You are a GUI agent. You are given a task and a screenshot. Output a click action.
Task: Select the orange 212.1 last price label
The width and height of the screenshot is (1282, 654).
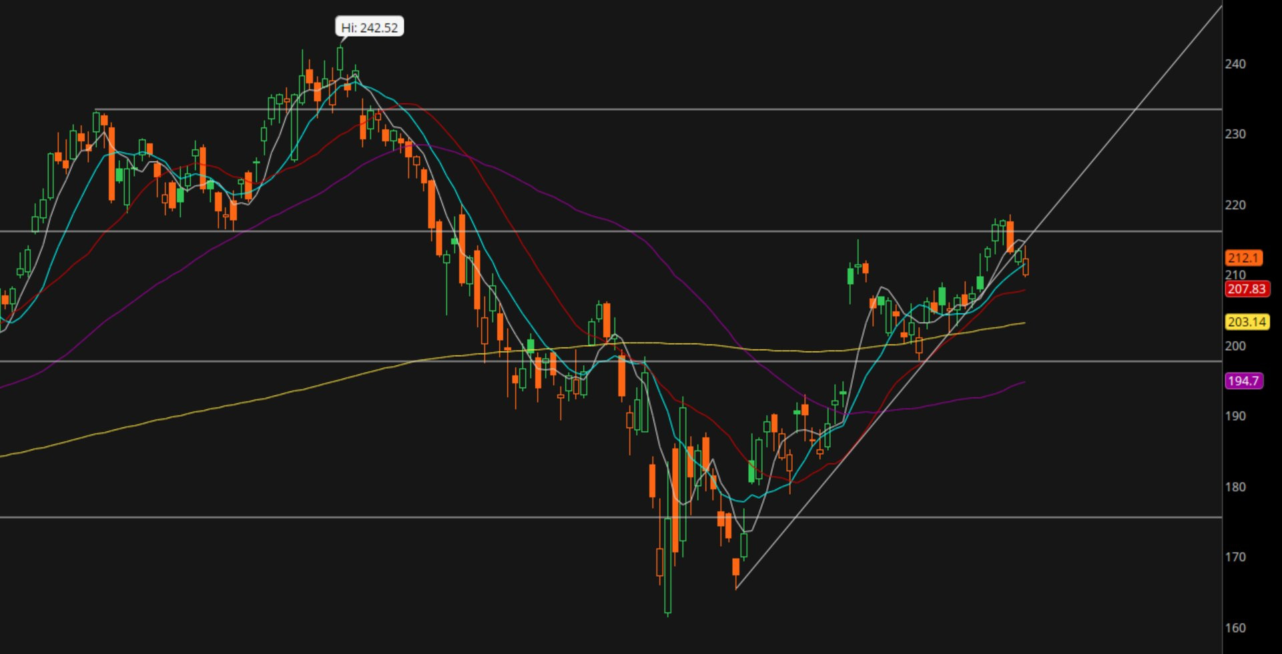[x=1243, y=258]
